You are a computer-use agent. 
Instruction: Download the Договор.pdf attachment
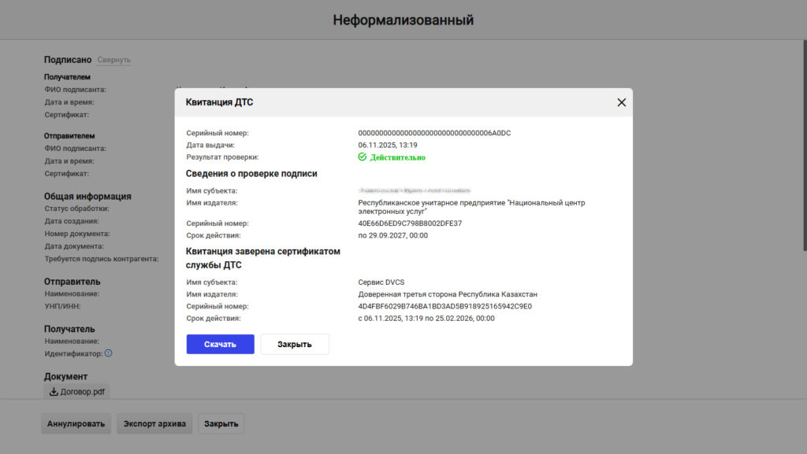pos(76,391)
